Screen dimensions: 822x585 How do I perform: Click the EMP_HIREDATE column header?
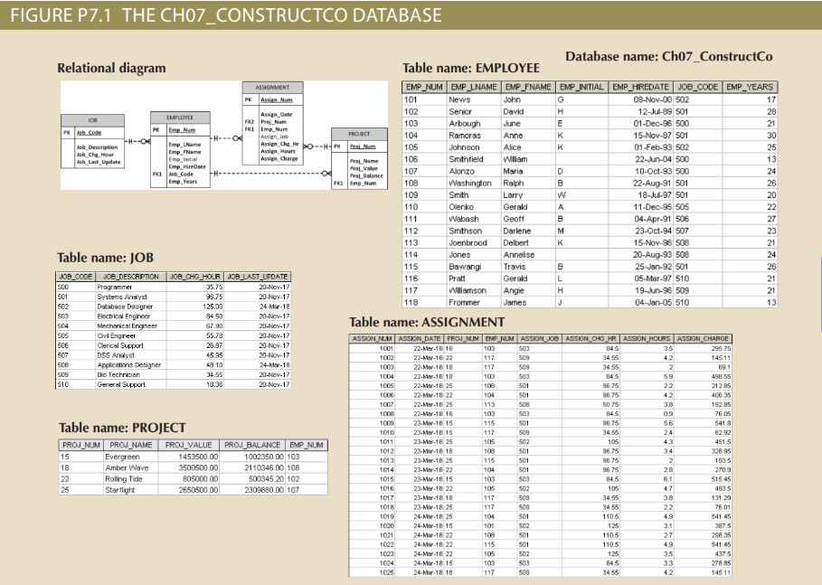pyautogui.click(x=639, y=85)
